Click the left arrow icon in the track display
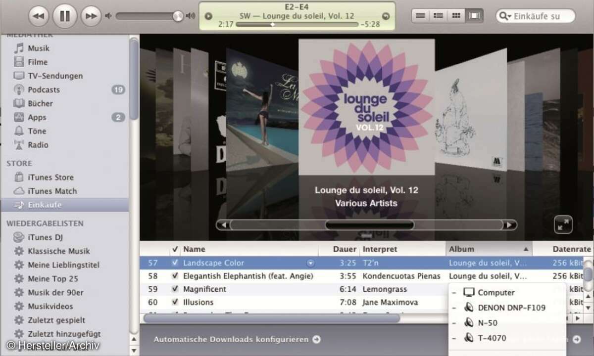This screenshot has width=594, height=356. 208,16
